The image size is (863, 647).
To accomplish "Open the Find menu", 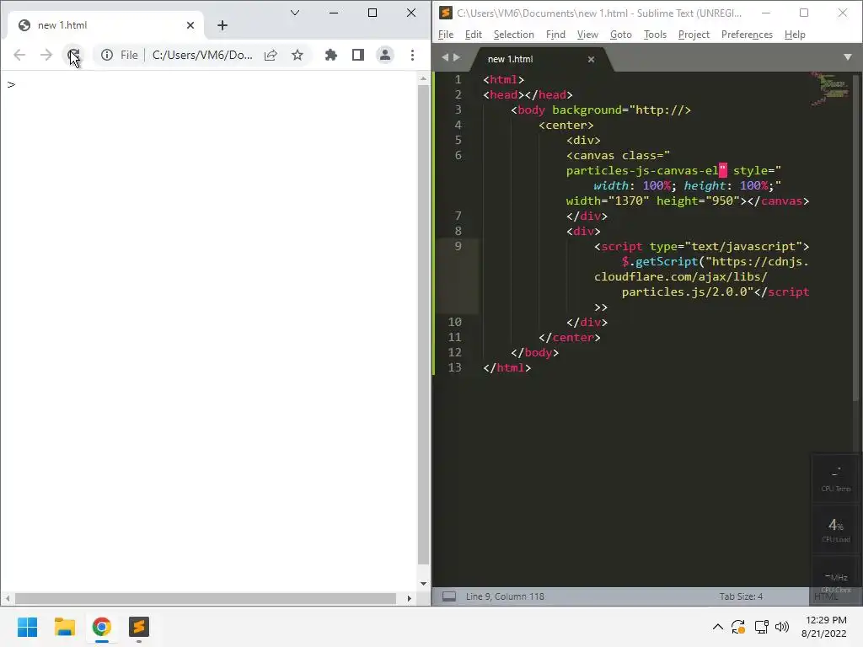I will (555, 34).
